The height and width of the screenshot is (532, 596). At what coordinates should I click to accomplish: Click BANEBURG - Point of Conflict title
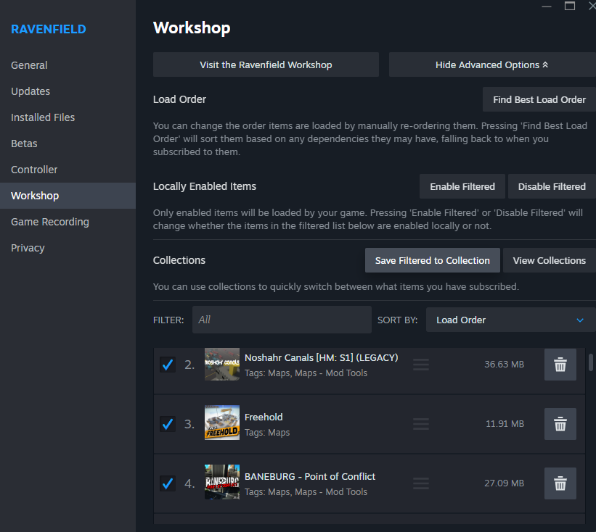click(310, 477)
